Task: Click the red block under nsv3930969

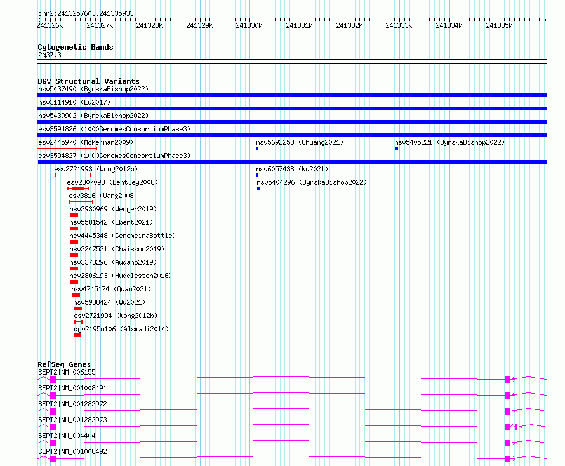Action: (74, 215)
